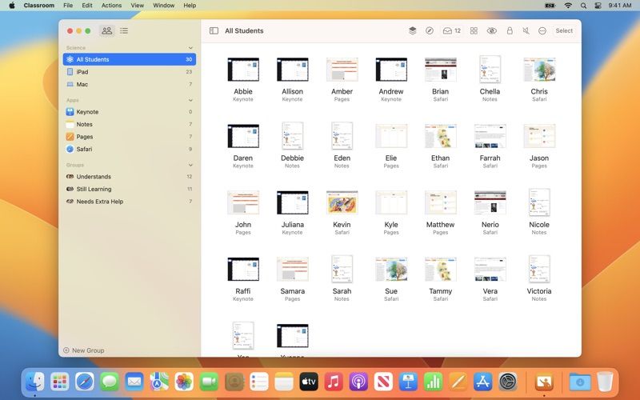
Task: Select the iPad device row
Action: tap(130, 72)
